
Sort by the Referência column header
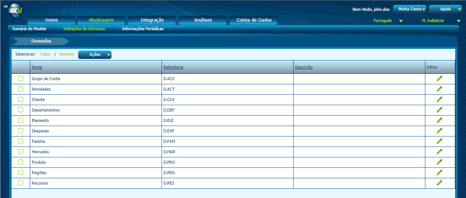click(173, 67)
